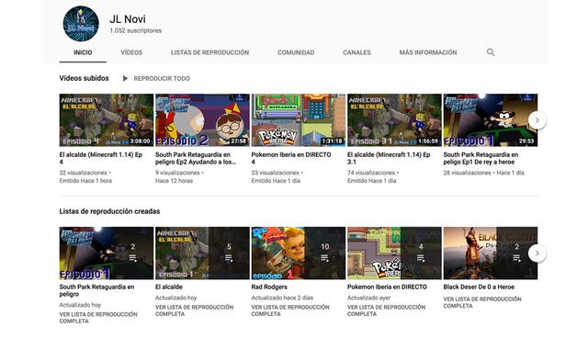588x338 pixels.
Task: Click the 'Pokemon Iberia en DIRECTO' playlist title
Action: click(x=387, y=287)
